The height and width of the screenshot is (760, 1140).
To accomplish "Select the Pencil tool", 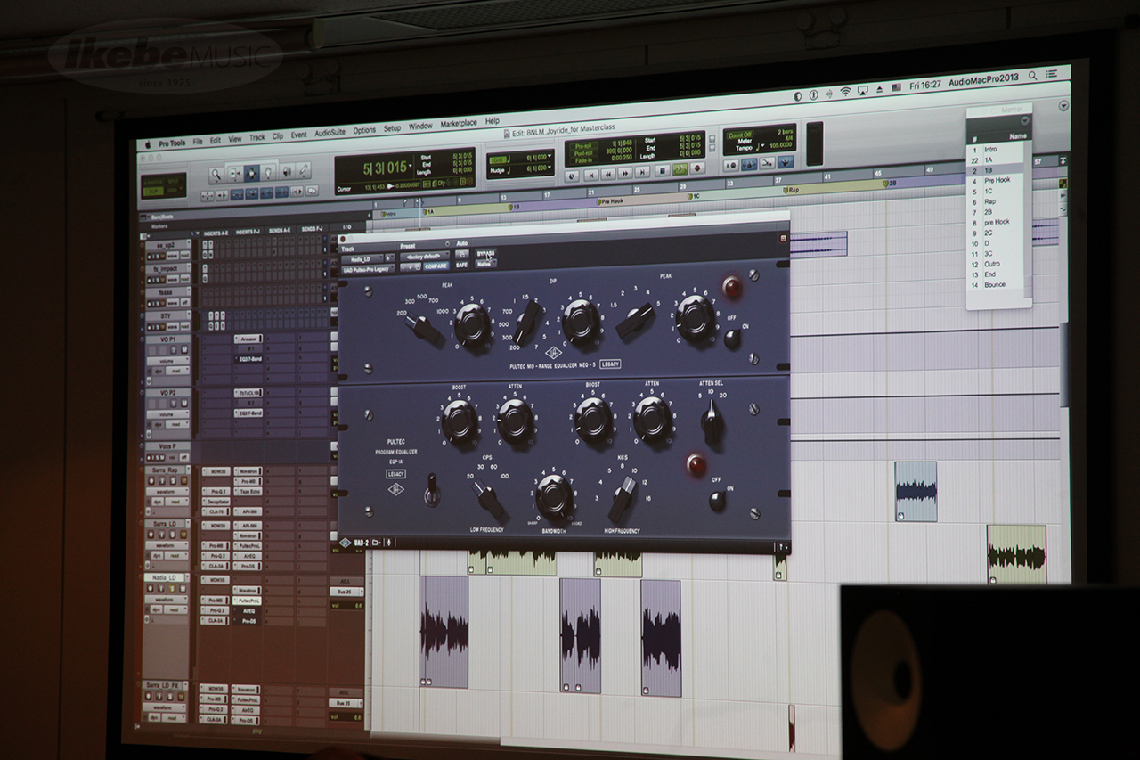I will point(305,171).
